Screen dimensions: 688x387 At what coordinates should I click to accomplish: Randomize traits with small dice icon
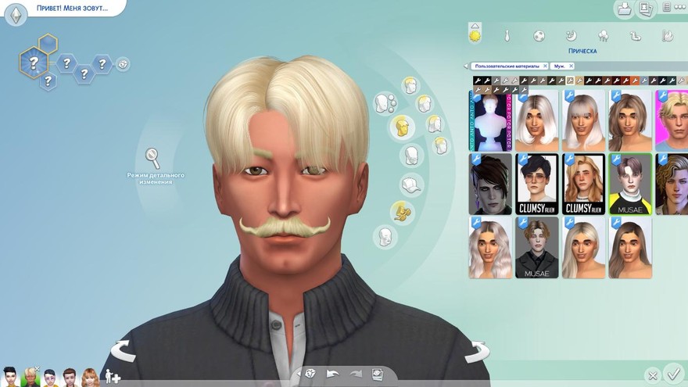123,64
